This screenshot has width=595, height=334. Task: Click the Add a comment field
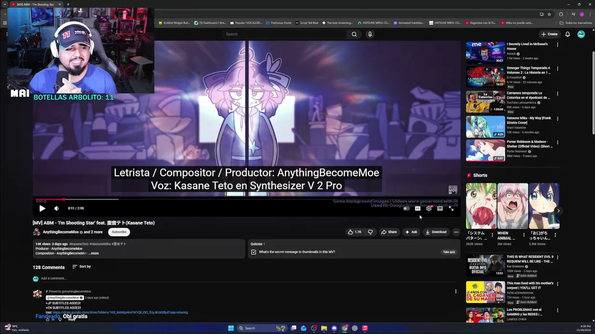249,278
